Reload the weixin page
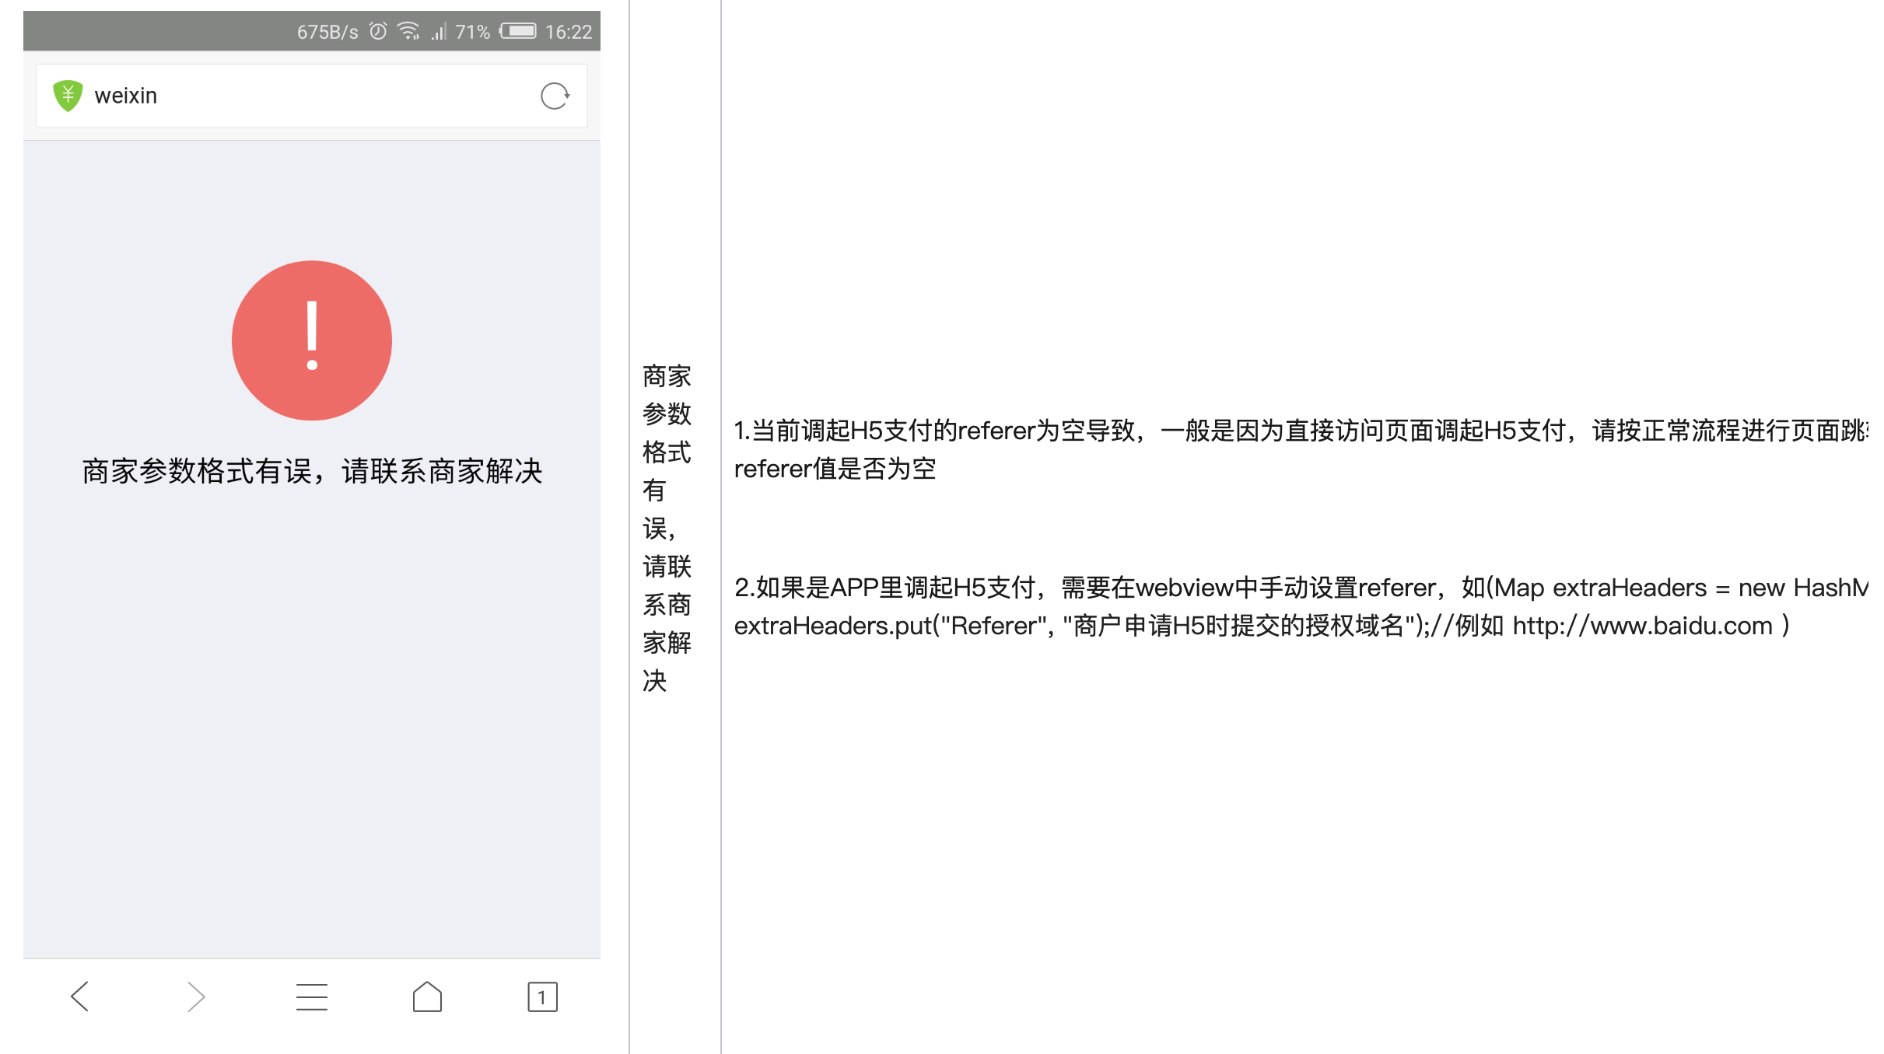The image size is (1884, 1054). click(x=555, y=96)
